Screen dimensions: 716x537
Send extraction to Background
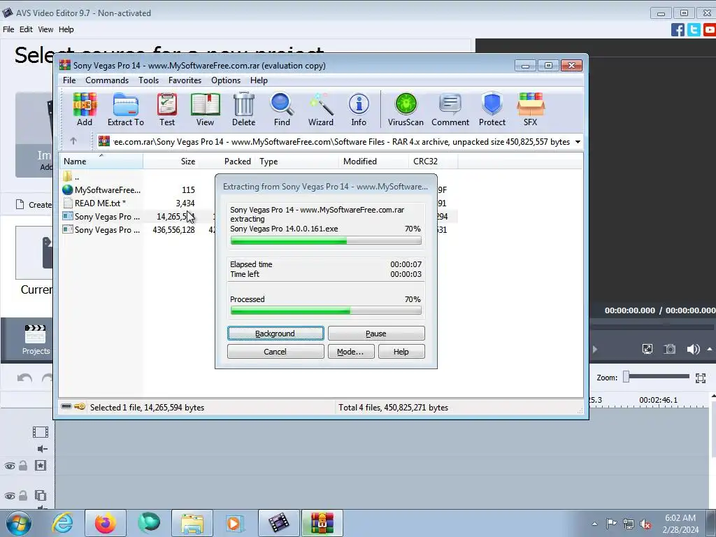coord(275,334)
